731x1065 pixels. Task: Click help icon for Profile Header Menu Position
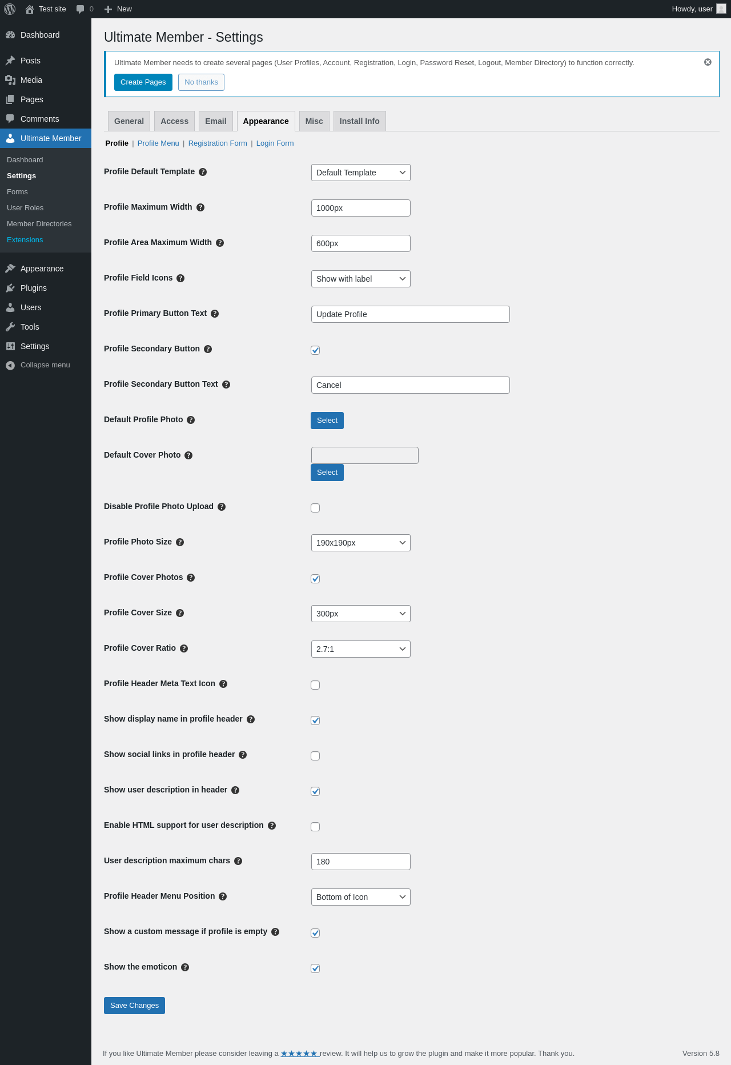(x=223, y=896)
